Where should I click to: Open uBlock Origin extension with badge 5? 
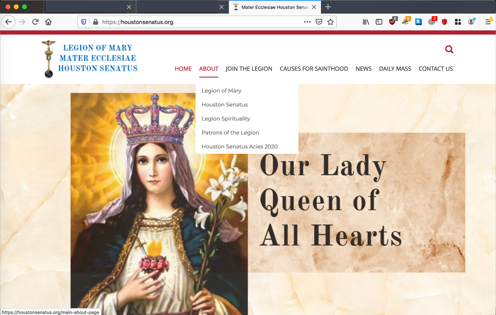pyautogui.click(x=393, y=22)
